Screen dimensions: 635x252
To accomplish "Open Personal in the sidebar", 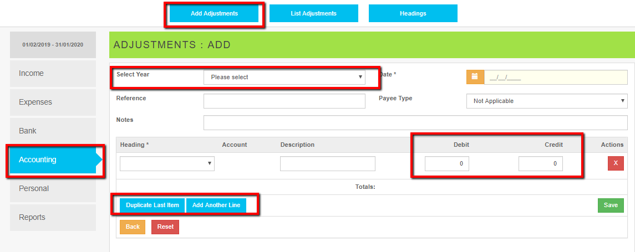I will [53, 188].
